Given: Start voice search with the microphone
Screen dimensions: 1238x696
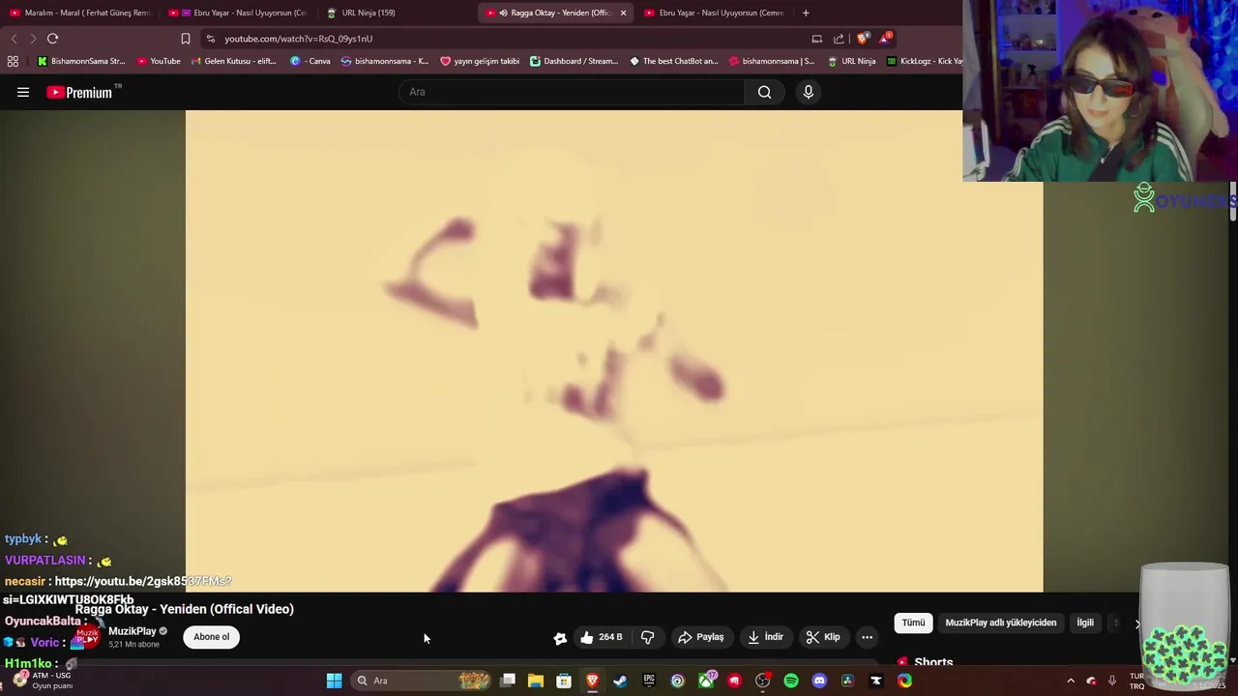Looking at the screenshot, I should click(809, 92).
